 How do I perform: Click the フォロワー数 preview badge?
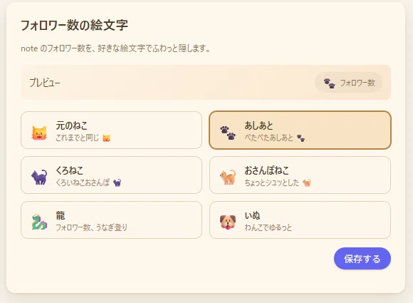[x=349, y=83]
